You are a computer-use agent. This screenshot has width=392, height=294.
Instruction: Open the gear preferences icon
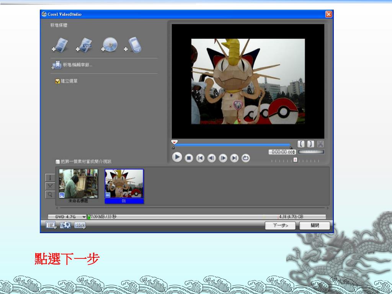65,225
